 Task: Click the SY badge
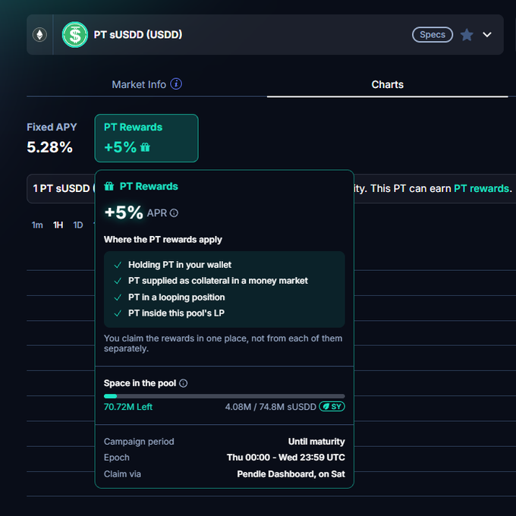click(332, 407)
